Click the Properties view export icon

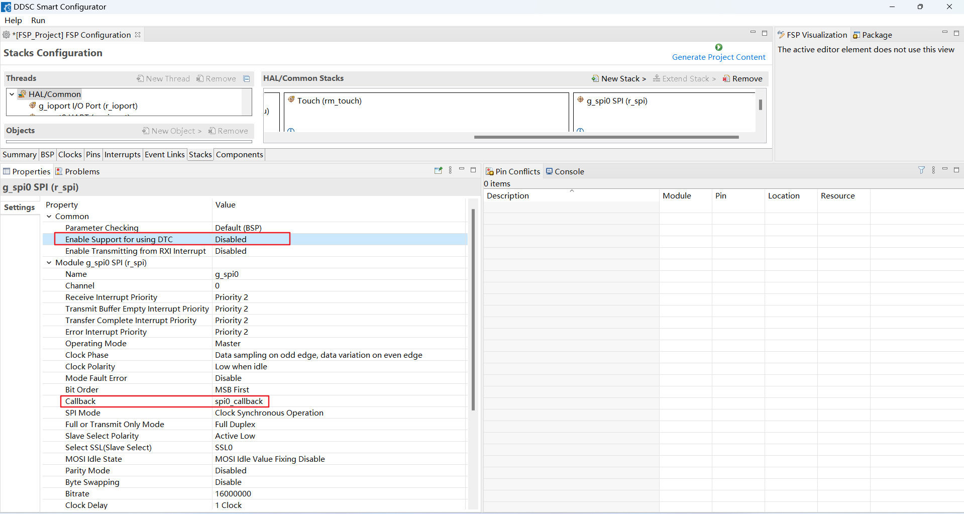point(438,170)
